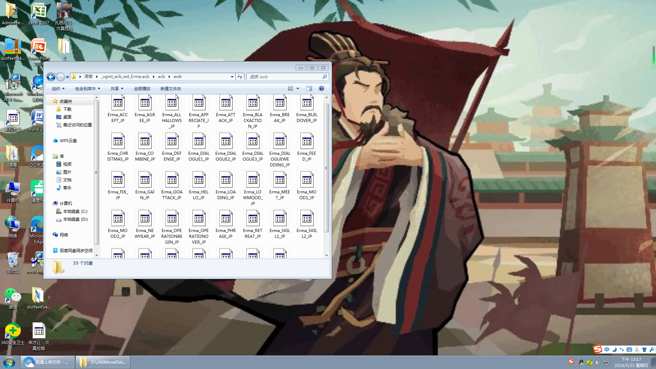The width and height of the screenshot is (656, 369).
Task: Select the Erma_AGREE_JP file
Action: [x=145, y=109]
